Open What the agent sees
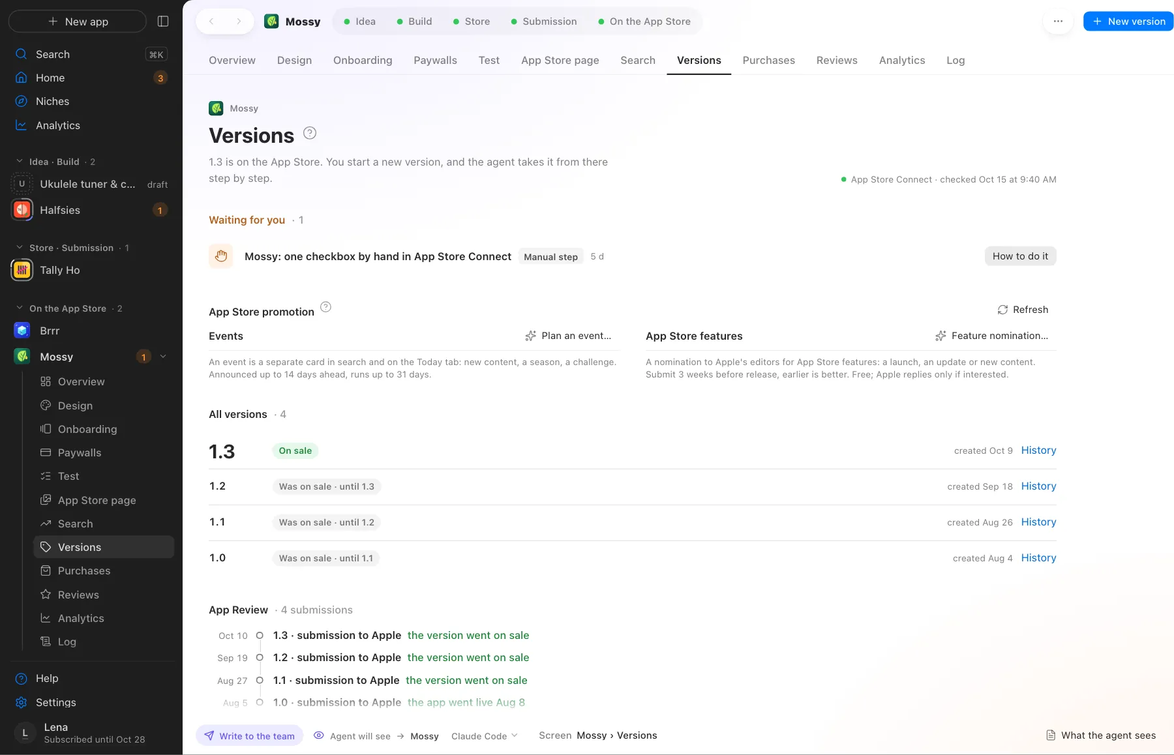1174x755 pixels. point(1101,735)
